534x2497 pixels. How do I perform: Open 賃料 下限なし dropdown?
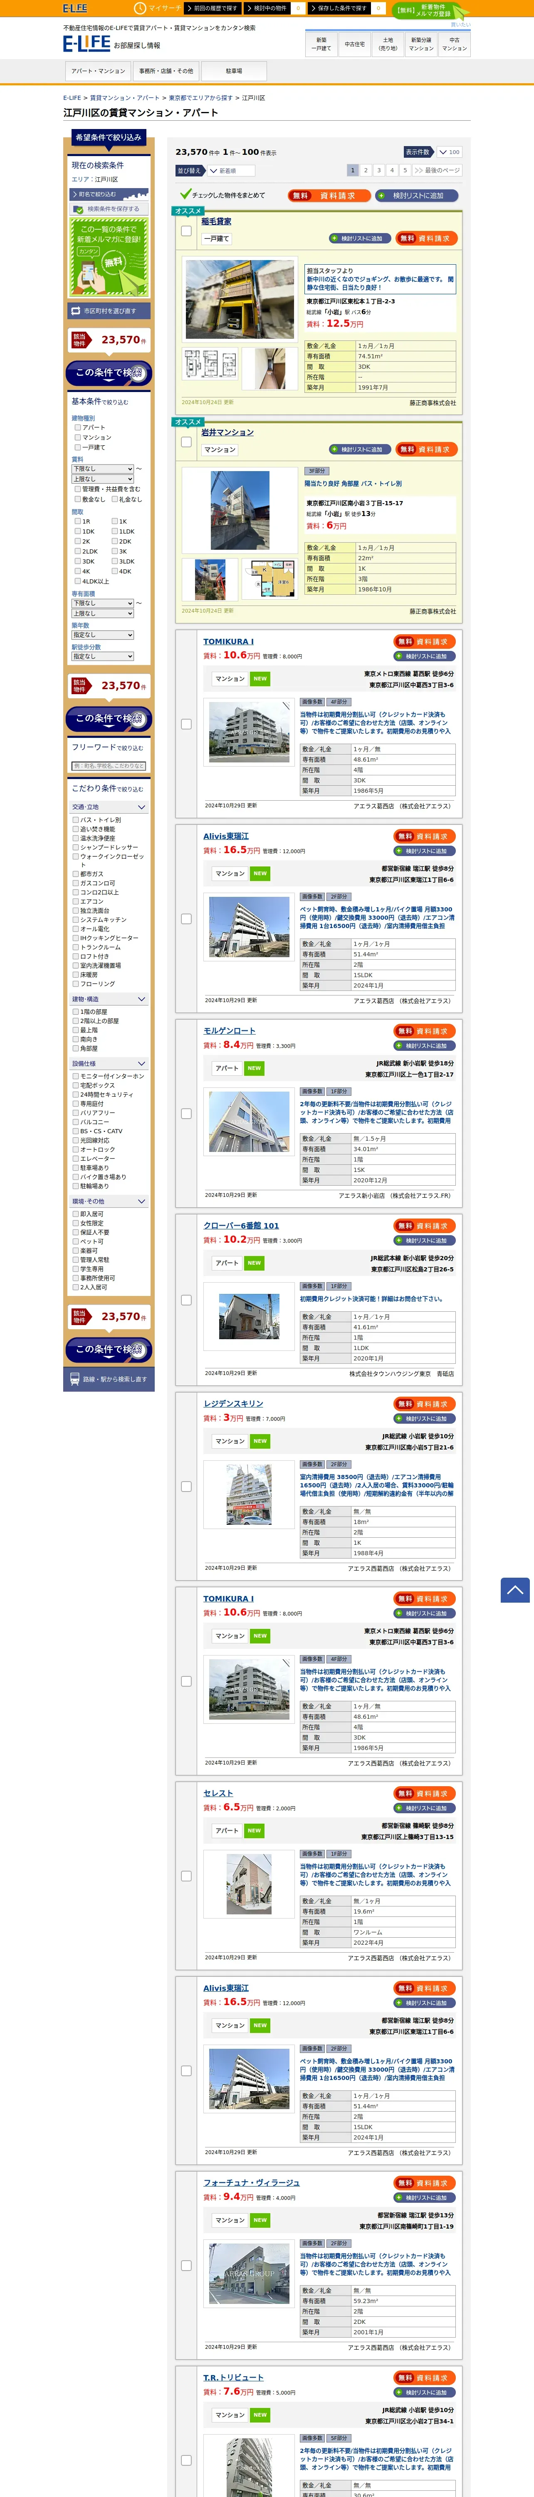[x=103, y=468]
